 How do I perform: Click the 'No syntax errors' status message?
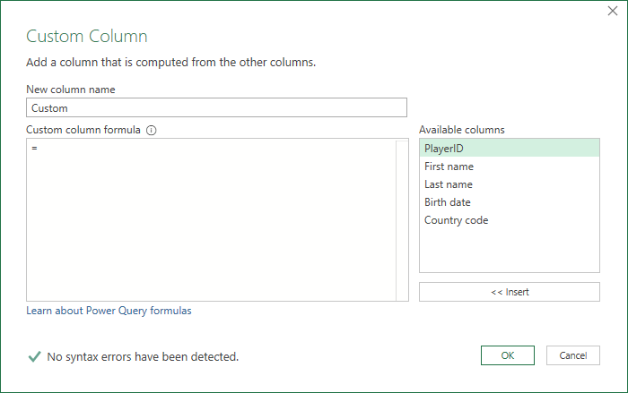(143, 356)
